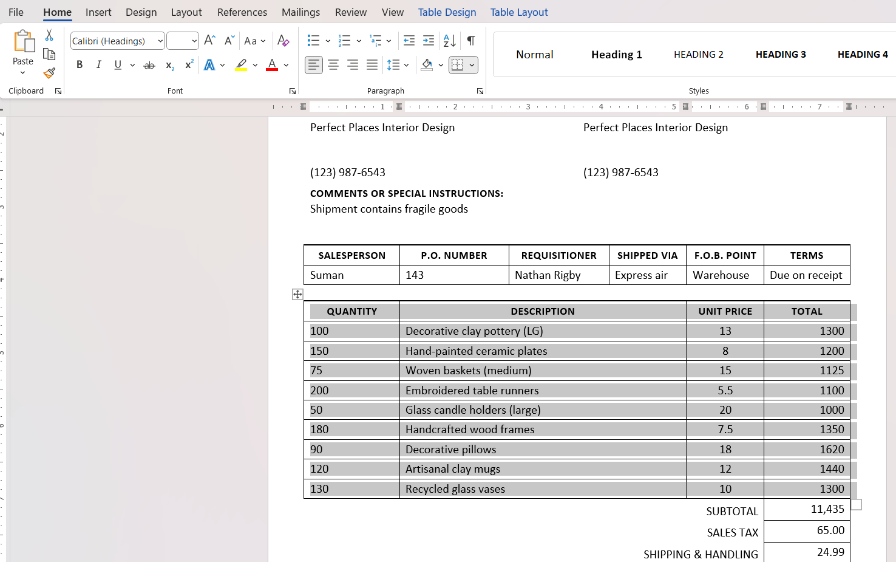Switch to the Mailings tab
The width and height of the screenshot is (896, 562).
pos(300,12)
